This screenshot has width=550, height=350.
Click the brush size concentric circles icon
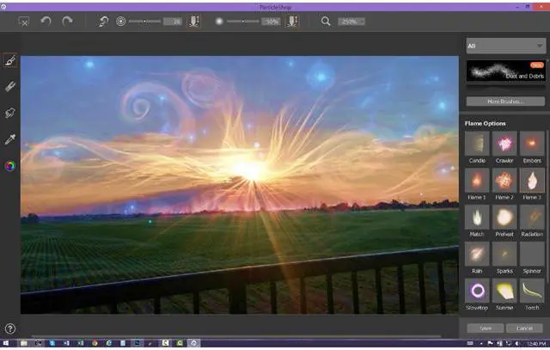120,21
